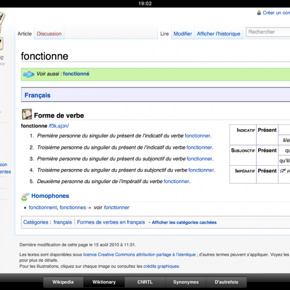Click the Forme de verbe section icon

tap(27, 115)
